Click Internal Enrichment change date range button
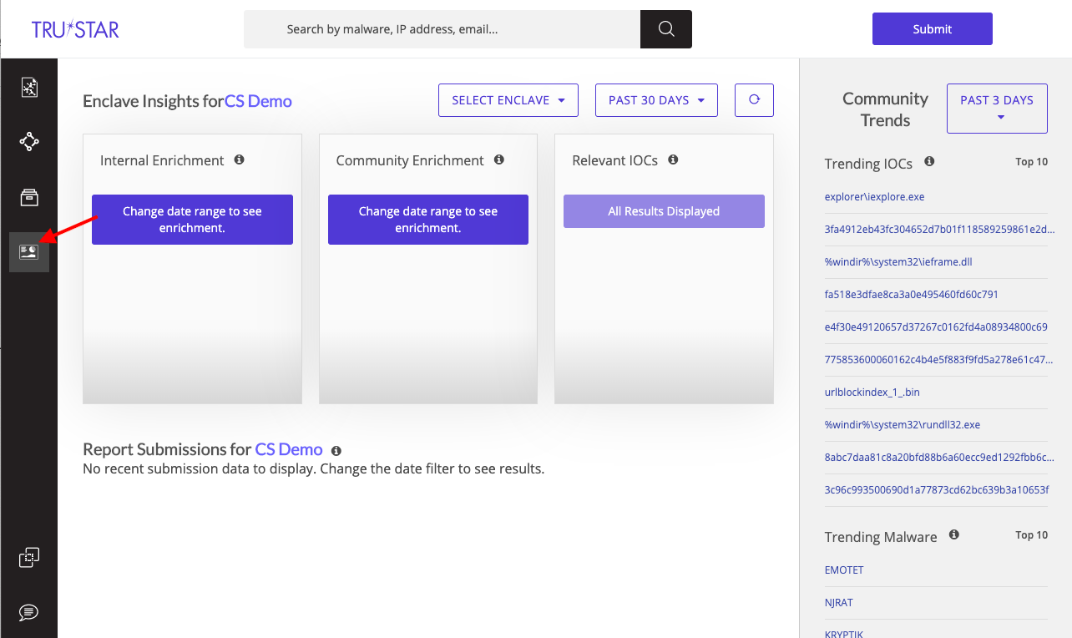 coord(192,220)
